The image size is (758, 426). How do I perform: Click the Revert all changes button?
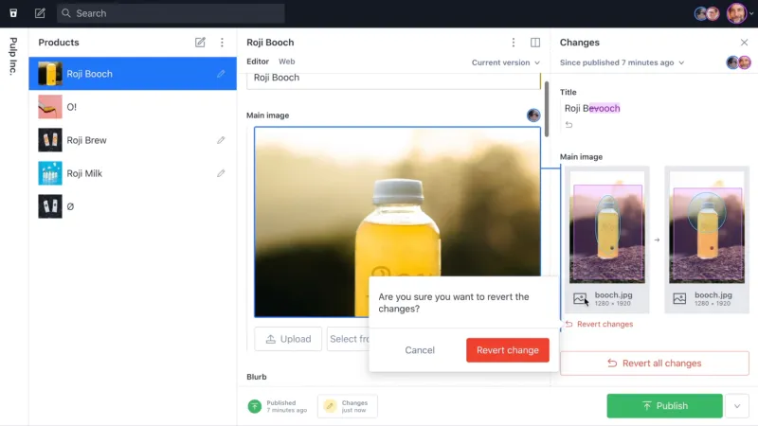[654, 364]
